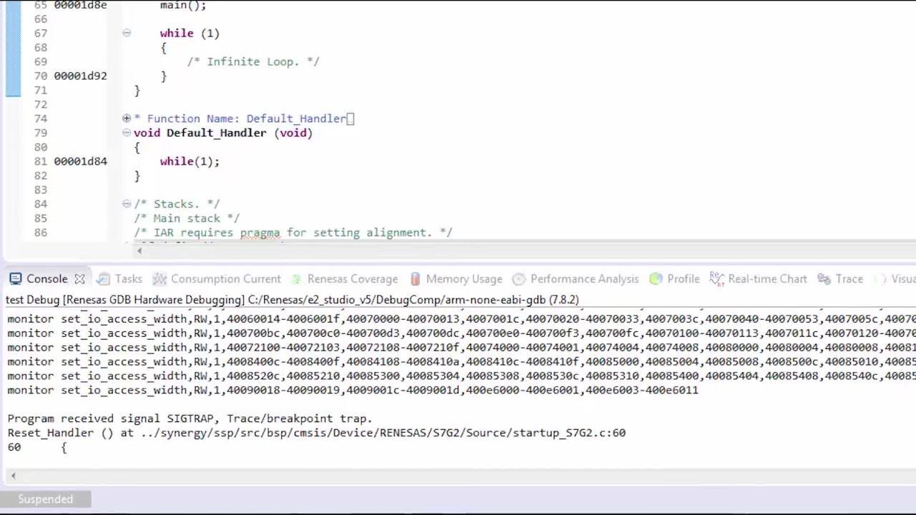Collapse the while (1) infinite loop block

126,33
